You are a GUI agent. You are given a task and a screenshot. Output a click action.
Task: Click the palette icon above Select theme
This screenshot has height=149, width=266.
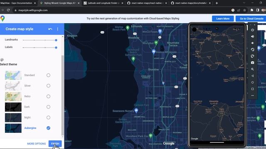coord(2,60)
